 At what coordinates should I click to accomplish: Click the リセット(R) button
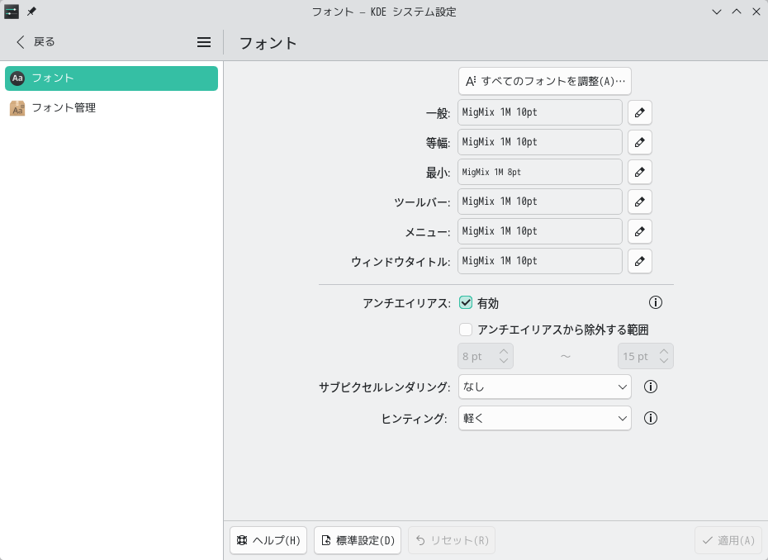click(452, 540)
